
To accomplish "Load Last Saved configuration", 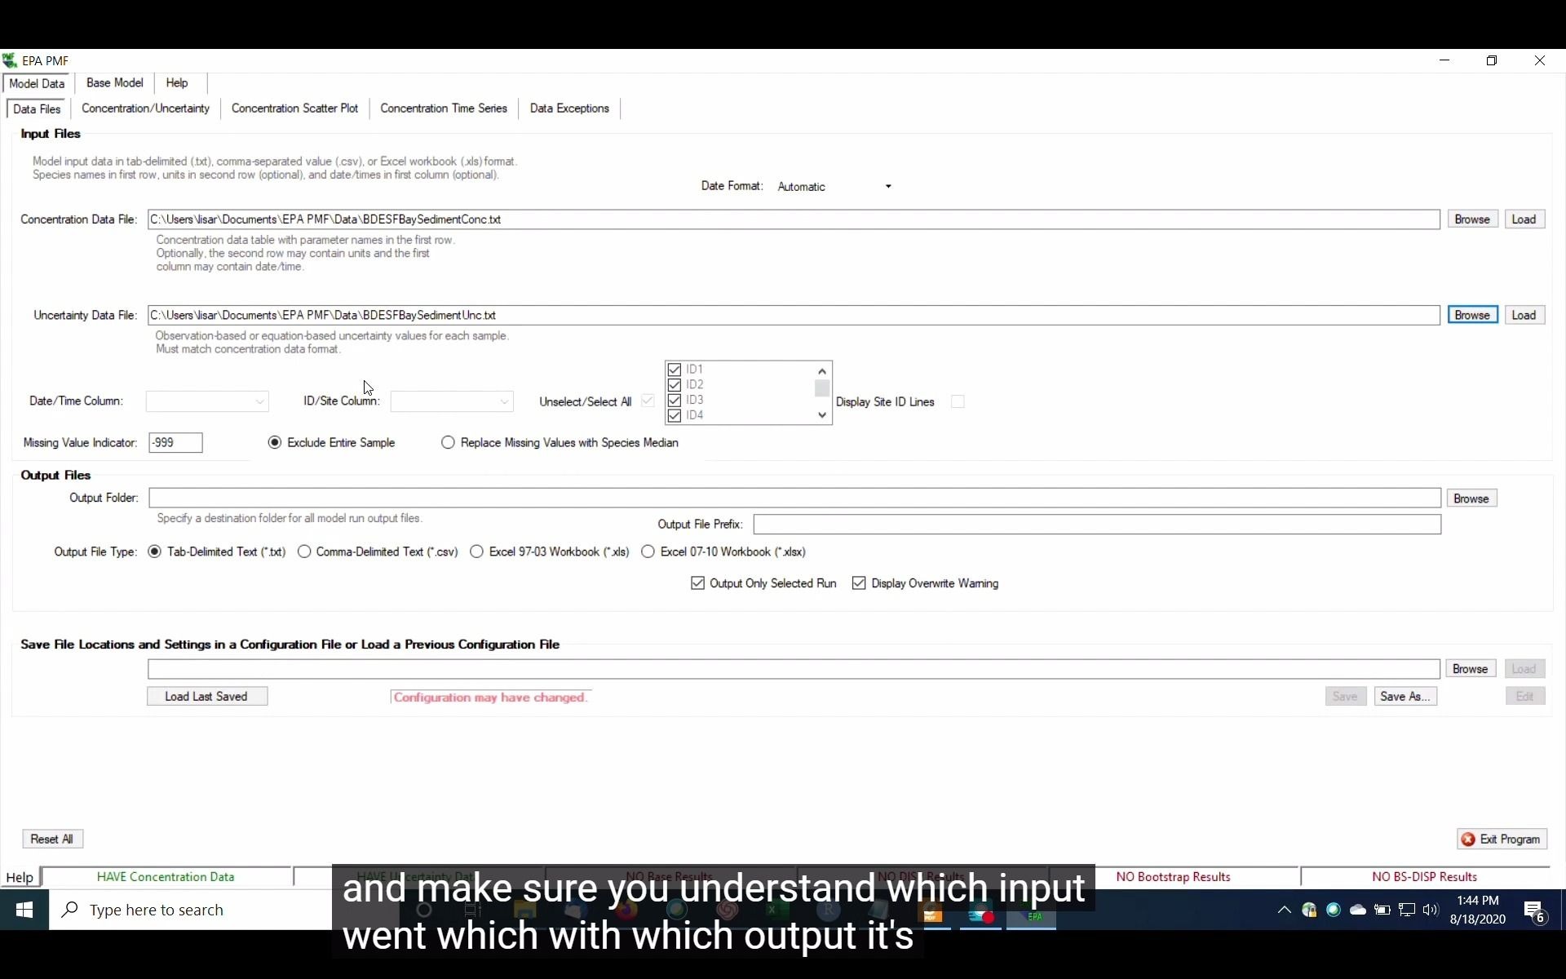I will point(206,696).
